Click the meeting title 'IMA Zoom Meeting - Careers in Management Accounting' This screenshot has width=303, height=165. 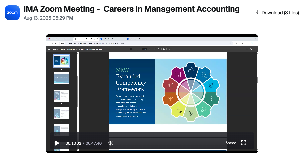click(x=132, y=9)
